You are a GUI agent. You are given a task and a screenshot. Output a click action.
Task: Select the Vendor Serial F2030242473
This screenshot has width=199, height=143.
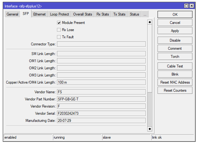tap(101, 113)
